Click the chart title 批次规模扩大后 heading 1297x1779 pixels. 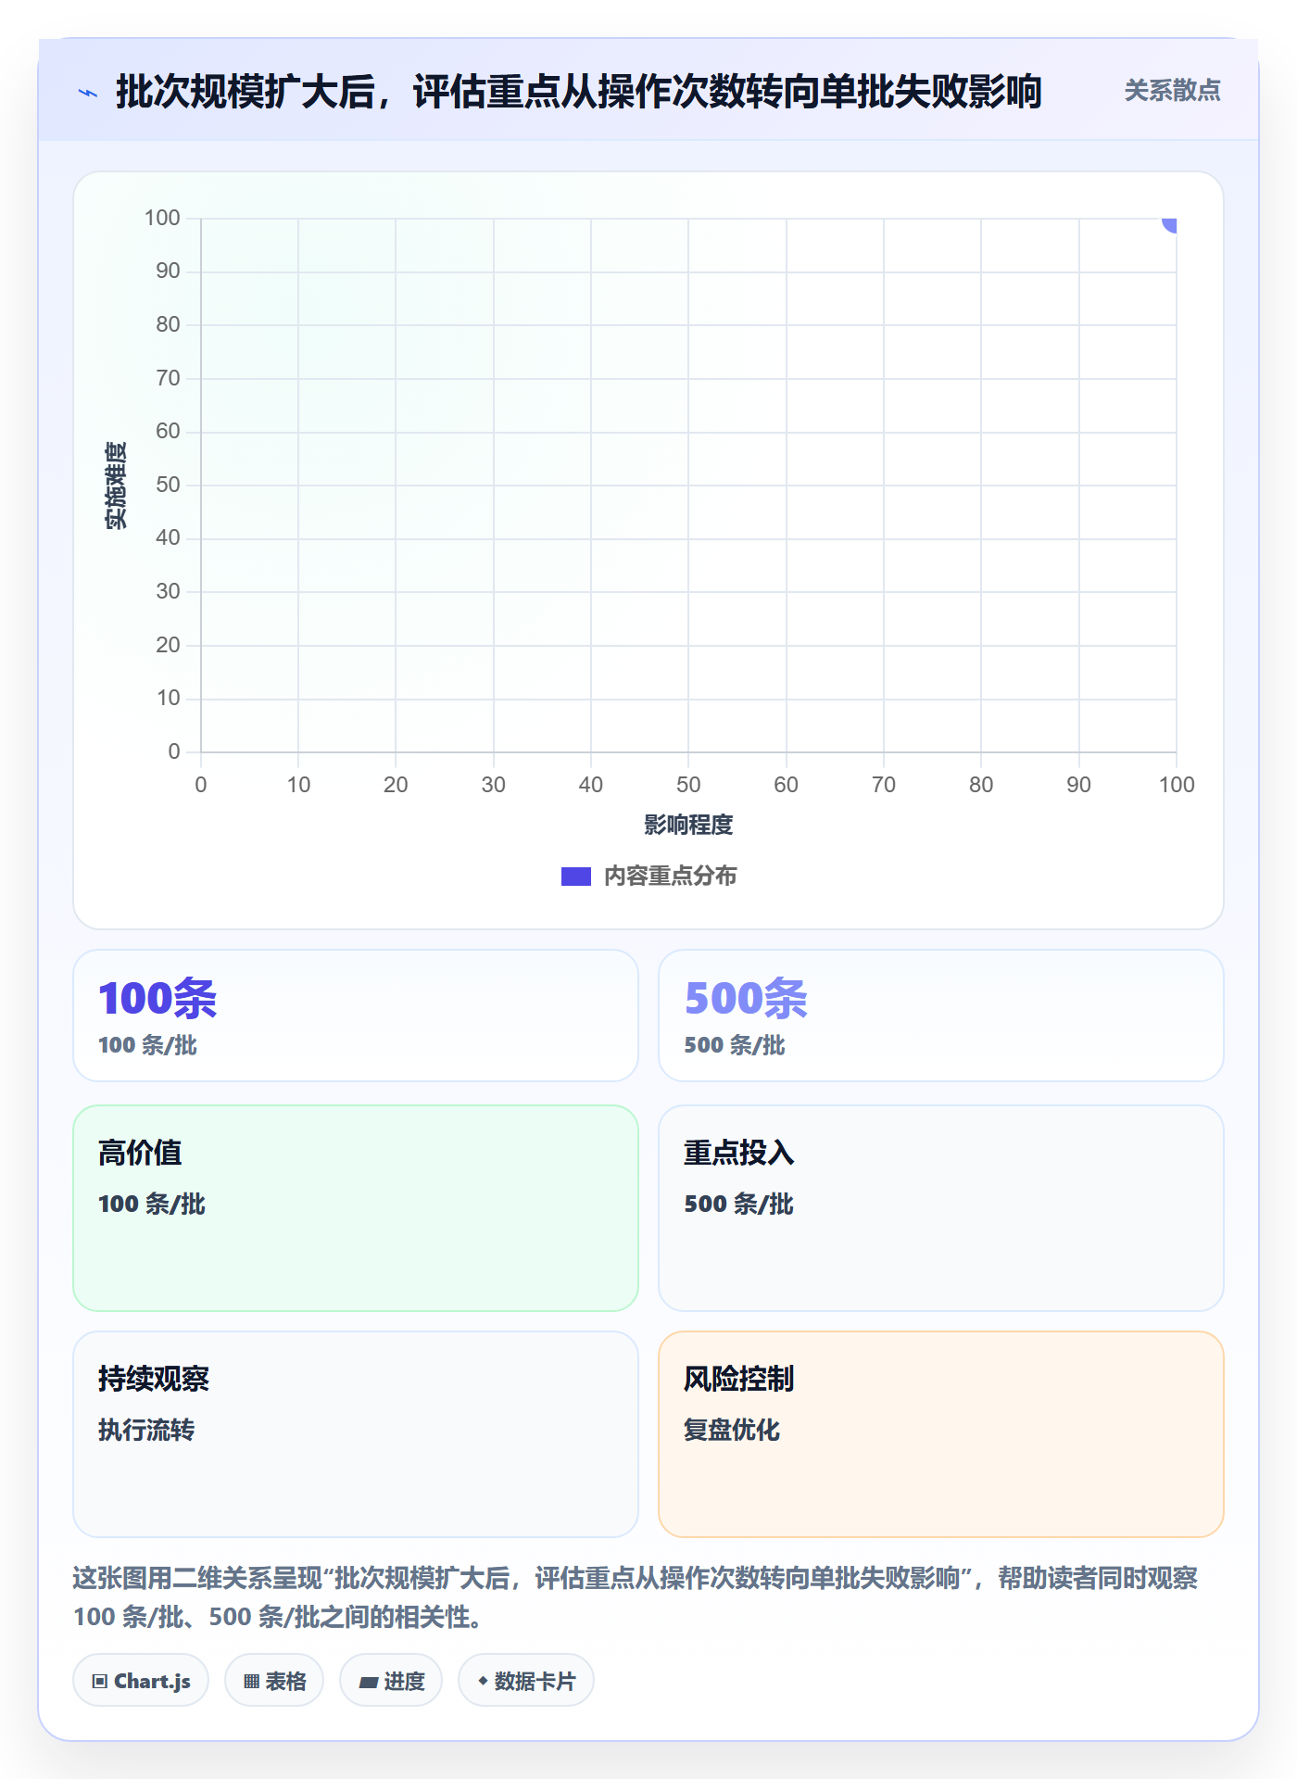pyautogui.click(x=579, y=92)
